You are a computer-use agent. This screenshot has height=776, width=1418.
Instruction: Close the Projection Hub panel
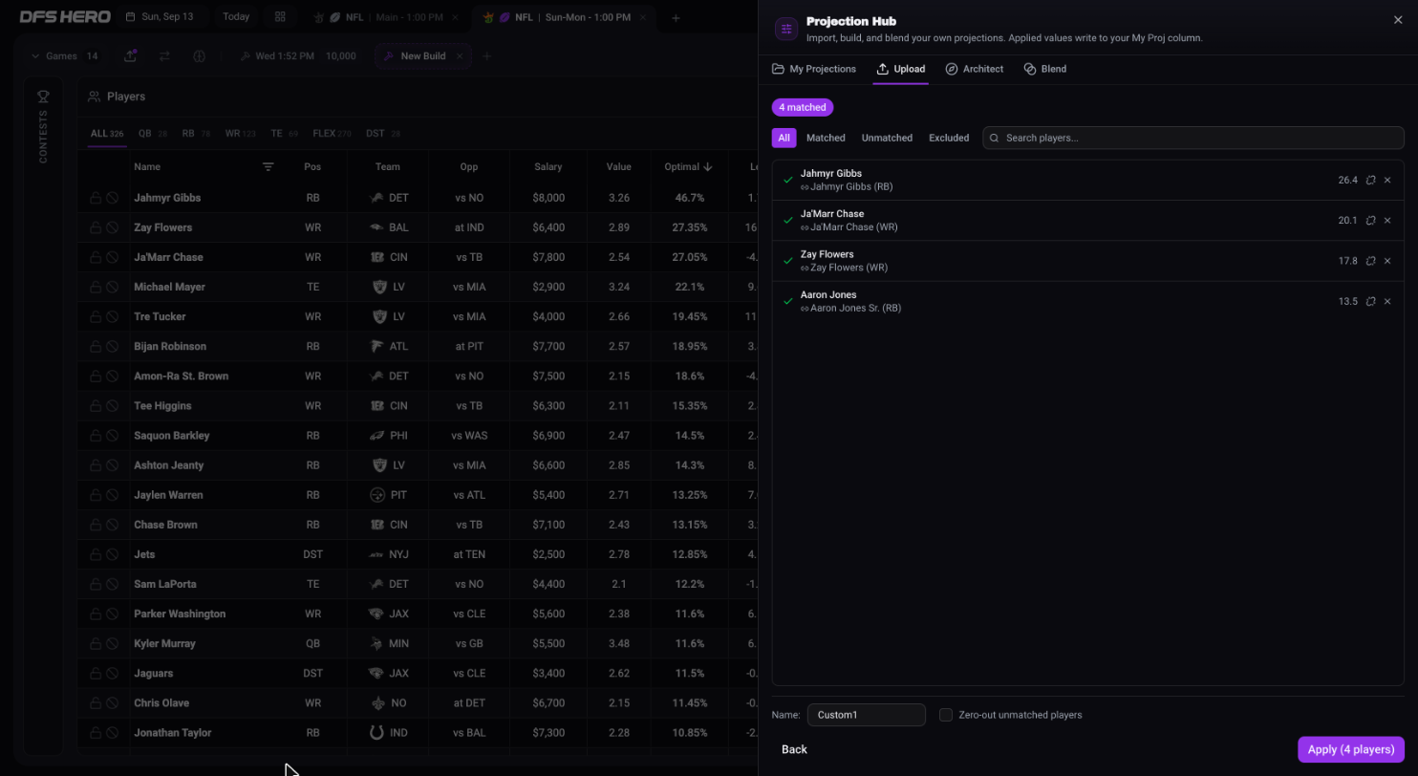(1398, 20)
